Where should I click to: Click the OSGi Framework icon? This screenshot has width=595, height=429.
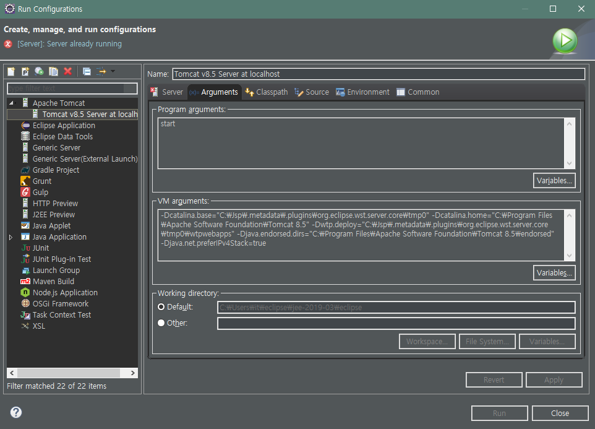(x=25, y=303)
